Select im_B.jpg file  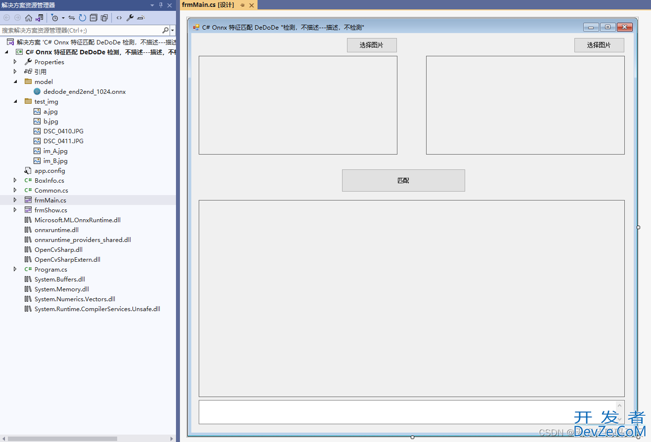pos(55,161)
